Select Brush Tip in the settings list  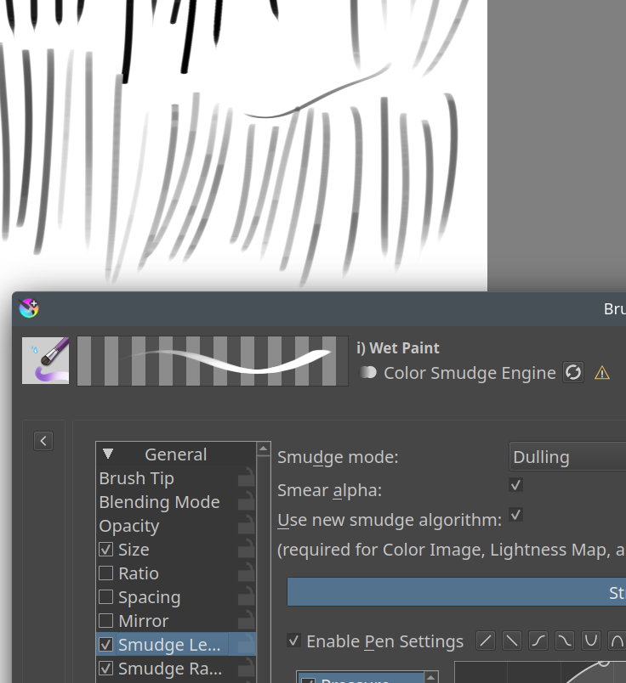(137, 478)
